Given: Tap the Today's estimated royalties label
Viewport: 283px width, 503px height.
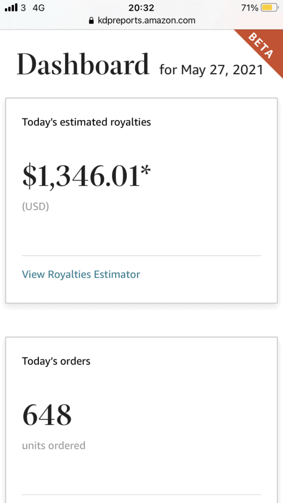Looking at the screenshot, I should (86, 122).
